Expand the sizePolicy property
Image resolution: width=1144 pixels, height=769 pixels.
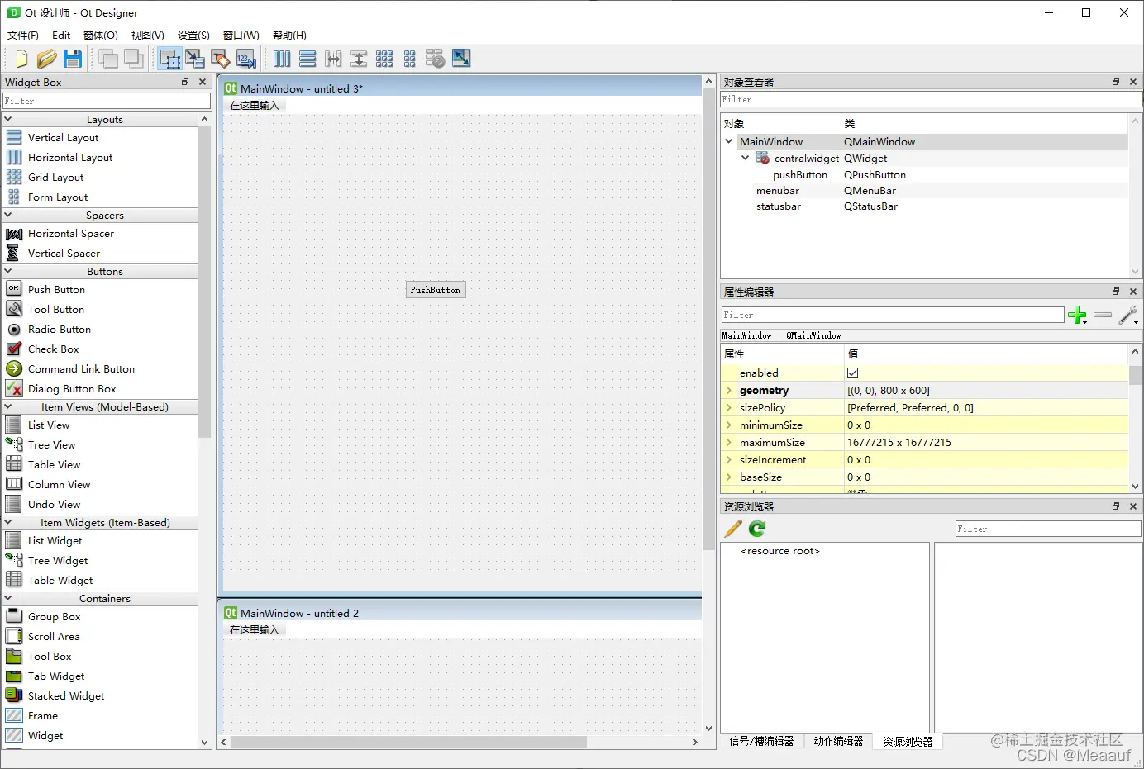[x=729, y=408]
